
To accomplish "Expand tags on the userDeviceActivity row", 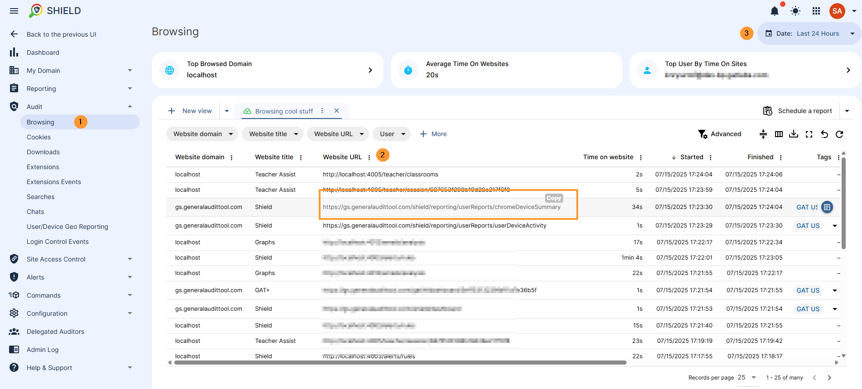I will tap(835, 226).
